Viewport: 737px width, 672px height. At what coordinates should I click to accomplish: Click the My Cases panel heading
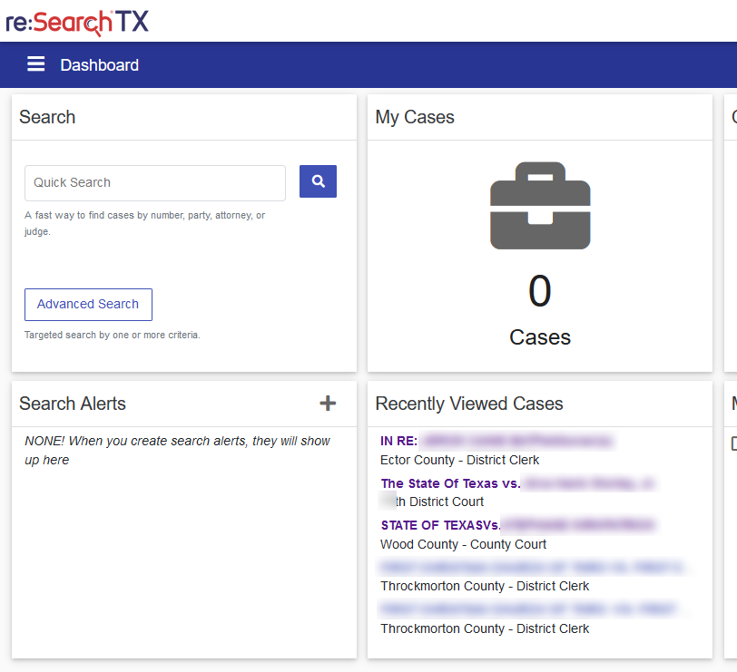point(415,117)
